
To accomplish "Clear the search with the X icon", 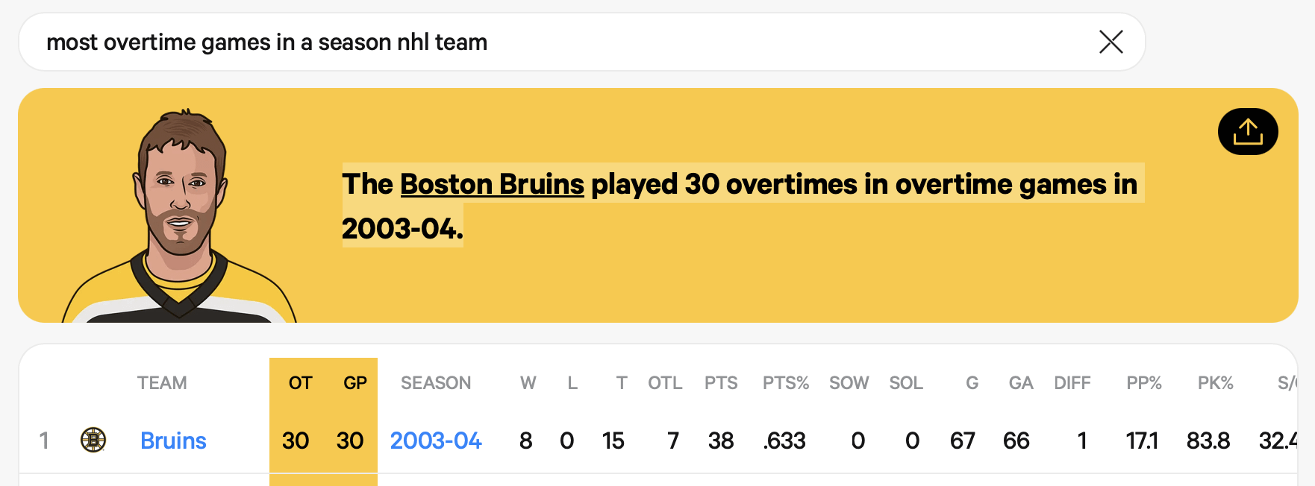I will (1111, 42).
